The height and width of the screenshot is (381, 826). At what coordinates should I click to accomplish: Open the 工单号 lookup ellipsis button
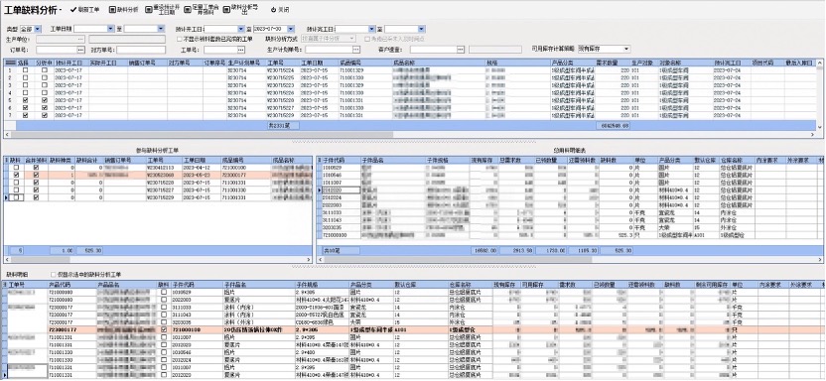(x=241, y=50)
